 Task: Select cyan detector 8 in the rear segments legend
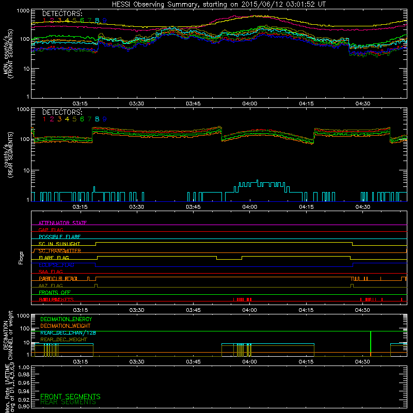tap(97, 119)
